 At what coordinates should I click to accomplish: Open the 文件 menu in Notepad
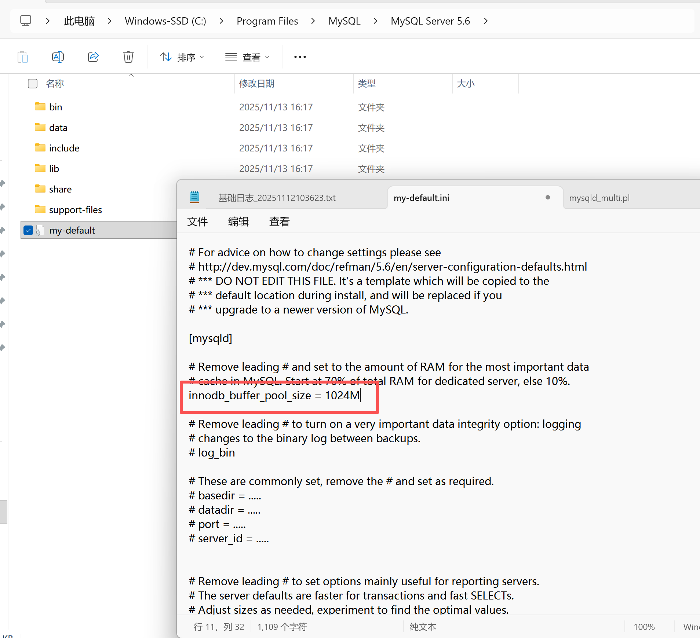(197, 222)
